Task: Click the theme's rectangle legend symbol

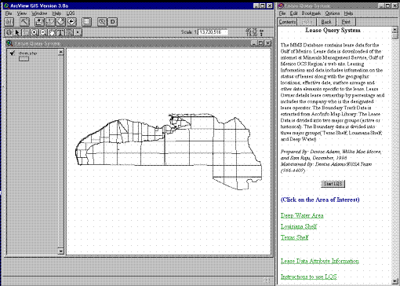Action: (x=24, y=59)
